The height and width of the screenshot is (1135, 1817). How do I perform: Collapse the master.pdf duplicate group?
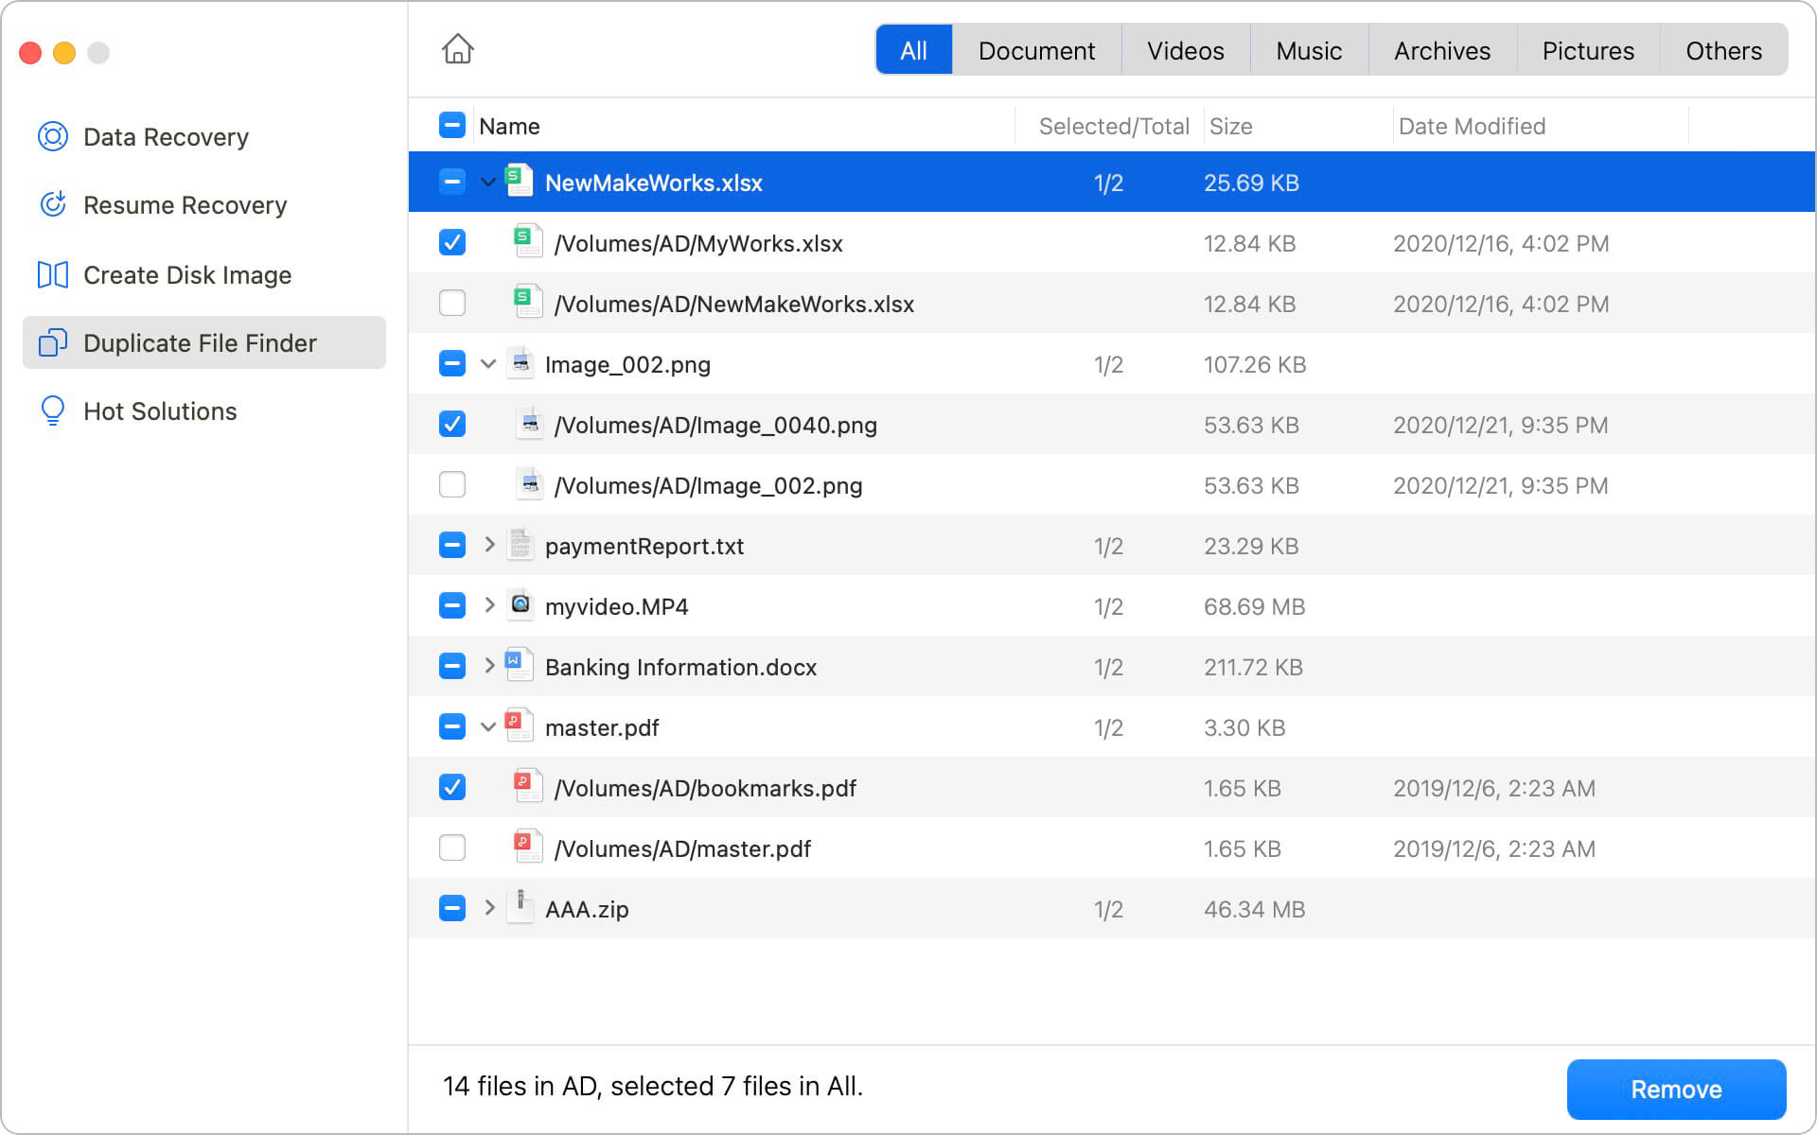pyautogui.click(x=488, y=727)
